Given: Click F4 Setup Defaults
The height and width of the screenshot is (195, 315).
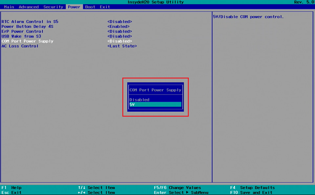Looking at the screenshot, I should pyautogui.click(x=252, y=187).
